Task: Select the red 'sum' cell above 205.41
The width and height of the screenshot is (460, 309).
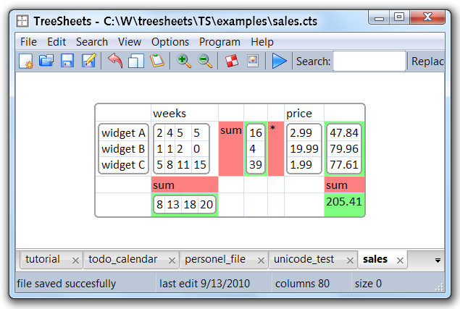Action: point(344,185)
